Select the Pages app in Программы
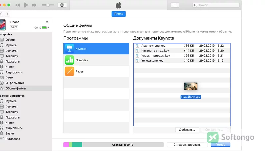265x151 pixels. (x=96, y=71)
